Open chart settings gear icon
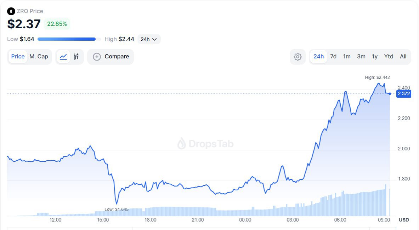Screen dimensions: 419x230 (298, 57)
